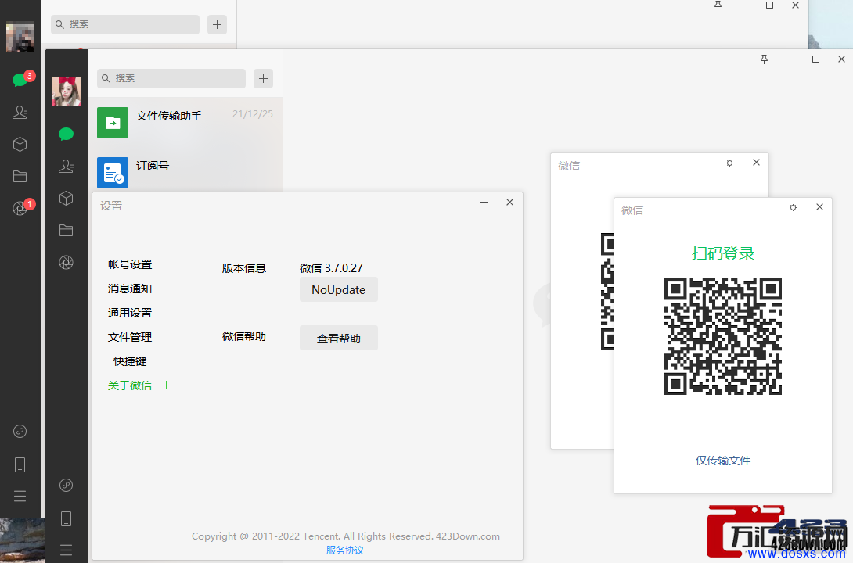Open Moments shutter icon in front WeChat sidebar
The image size is (853, 563).
coord(67,263)
